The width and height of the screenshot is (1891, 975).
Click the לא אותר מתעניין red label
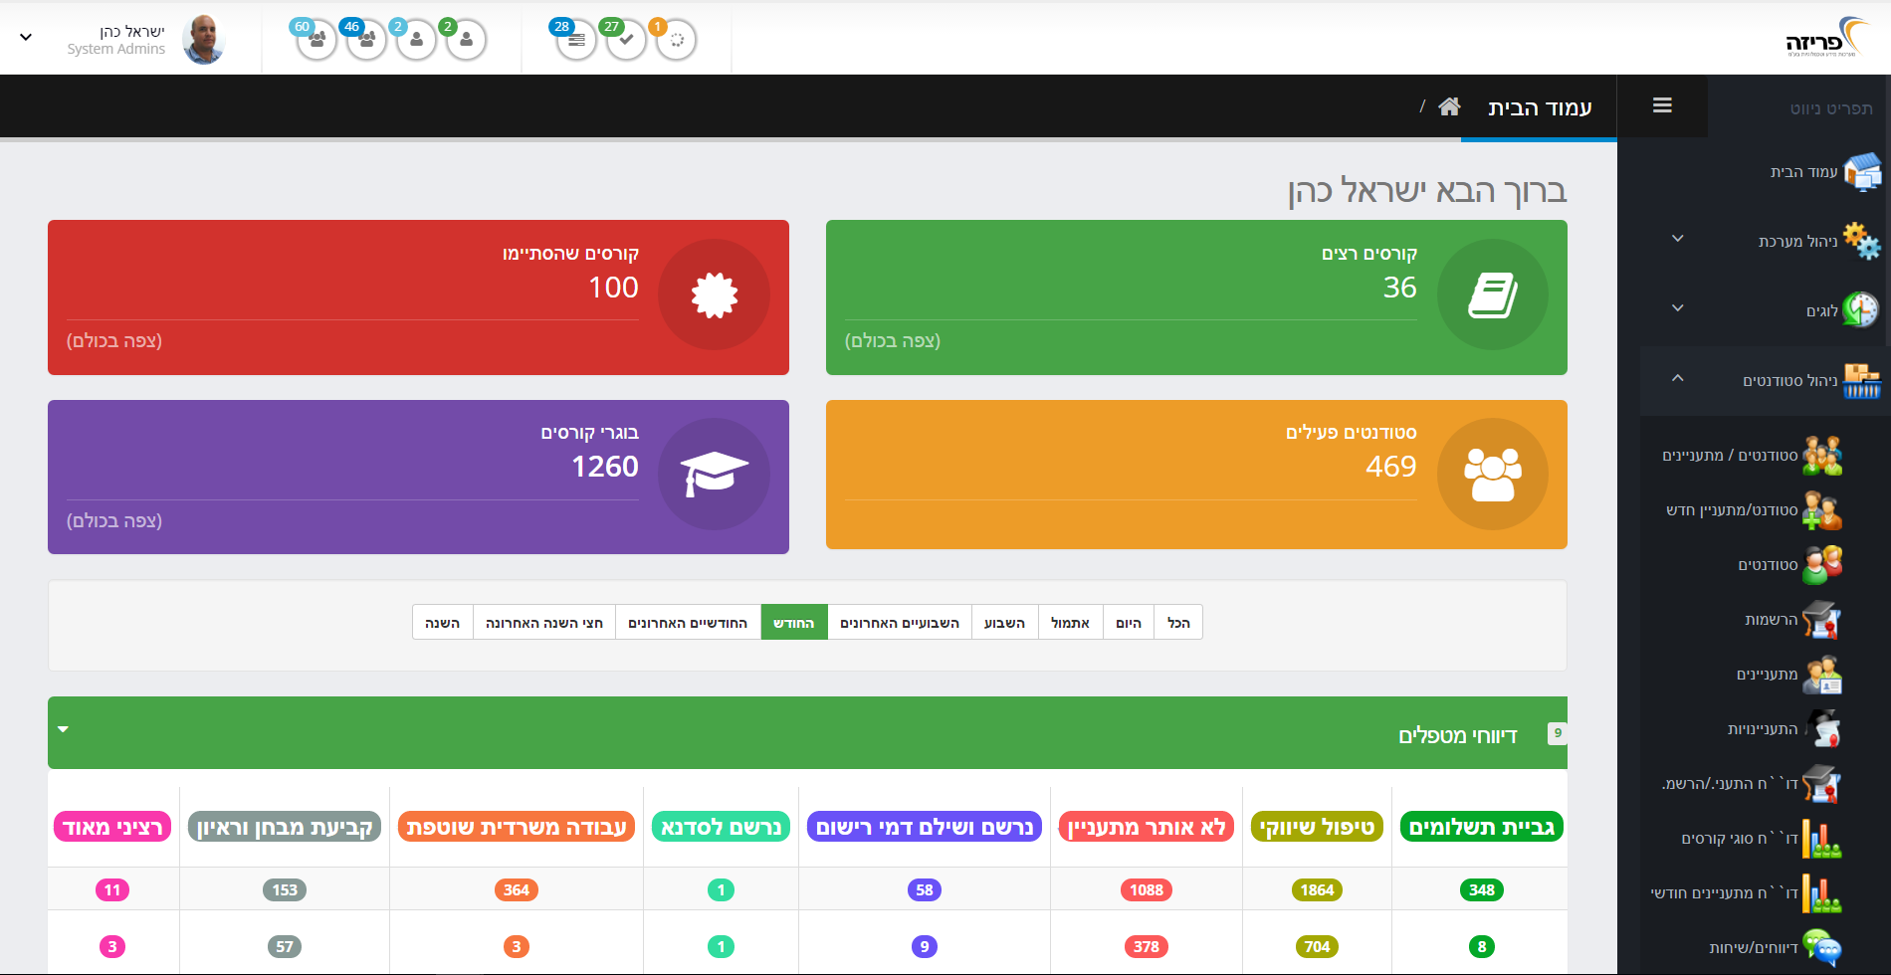click(x=1147, y=827)
